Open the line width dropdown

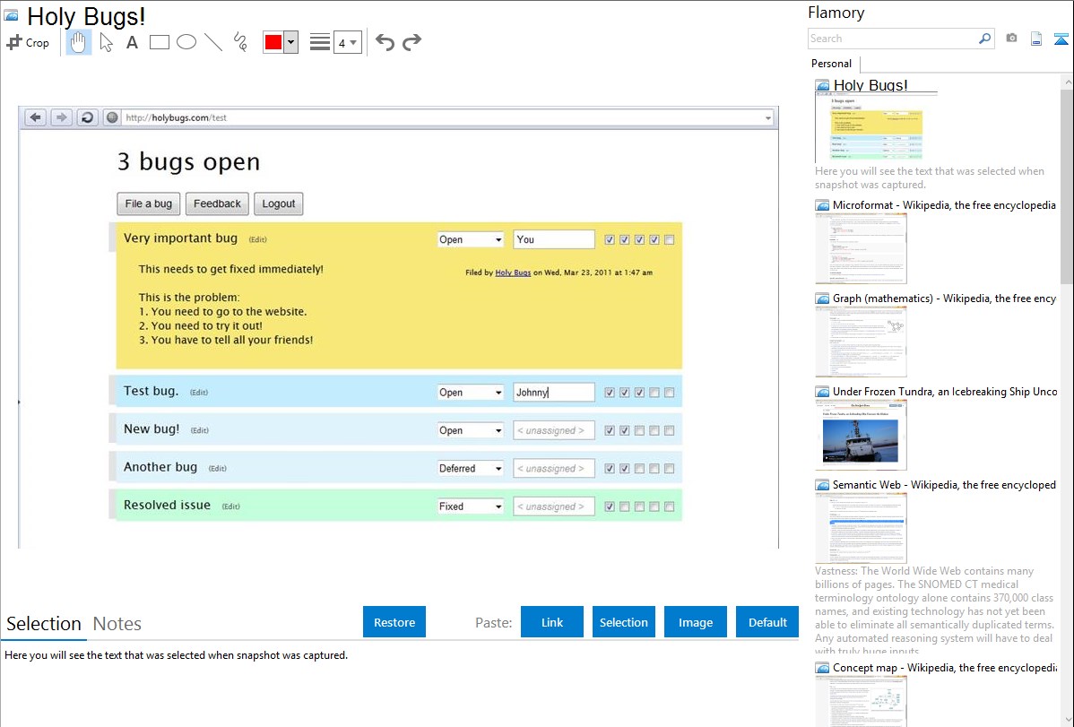point(347,42)
